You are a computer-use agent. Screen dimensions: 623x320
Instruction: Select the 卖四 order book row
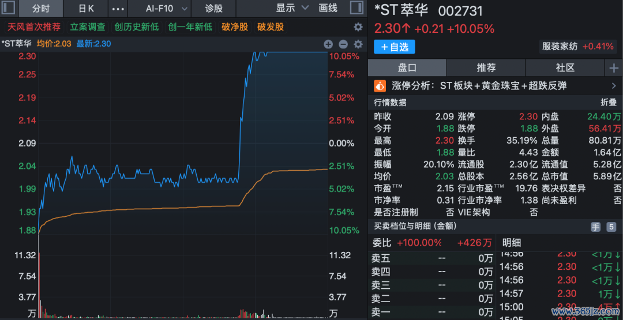coord(432,272)
